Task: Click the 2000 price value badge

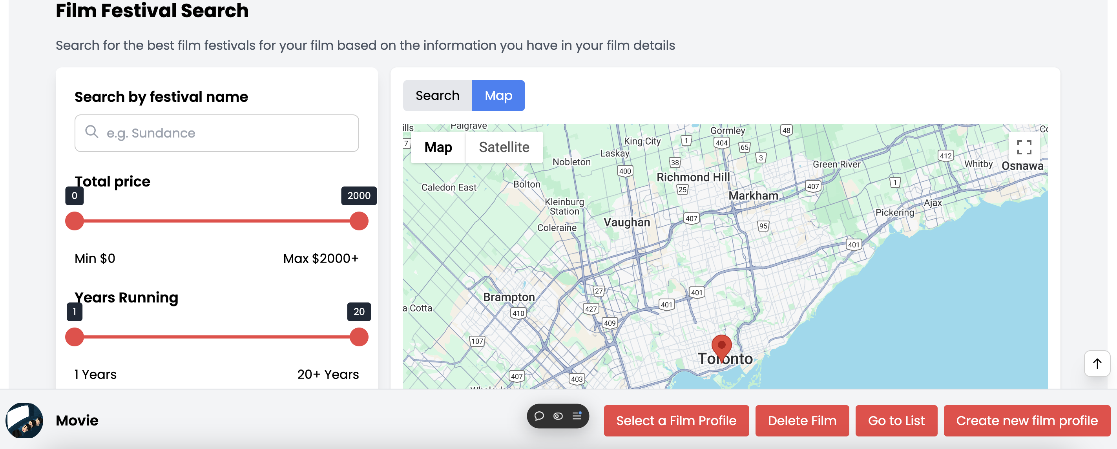Action: click(359, 196)
